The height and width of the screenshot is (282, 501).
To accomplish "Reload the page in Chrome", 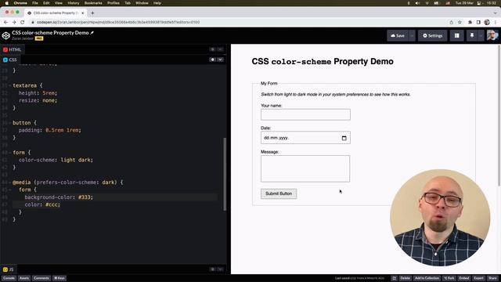I will pos(23,22).
